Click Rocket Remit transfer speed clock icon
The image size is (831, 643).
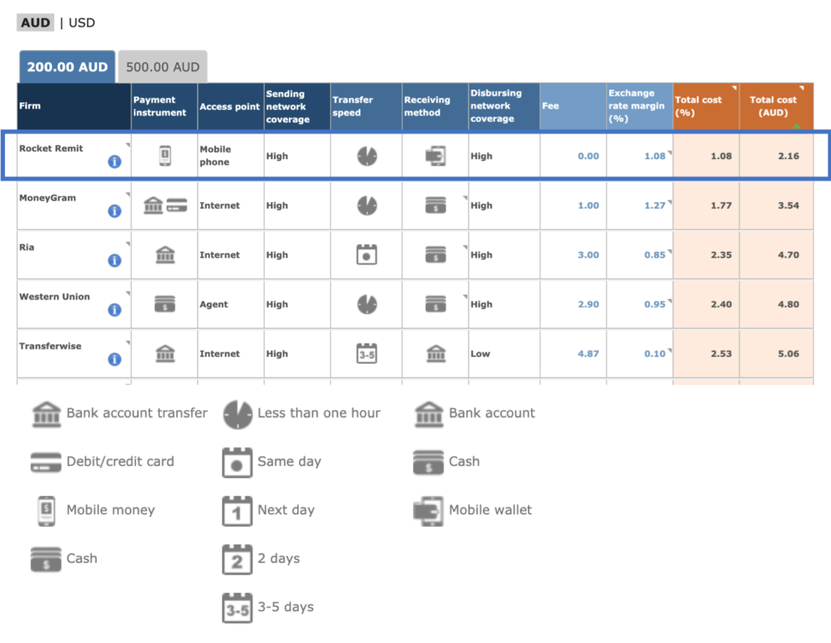(x=367, y=156)
